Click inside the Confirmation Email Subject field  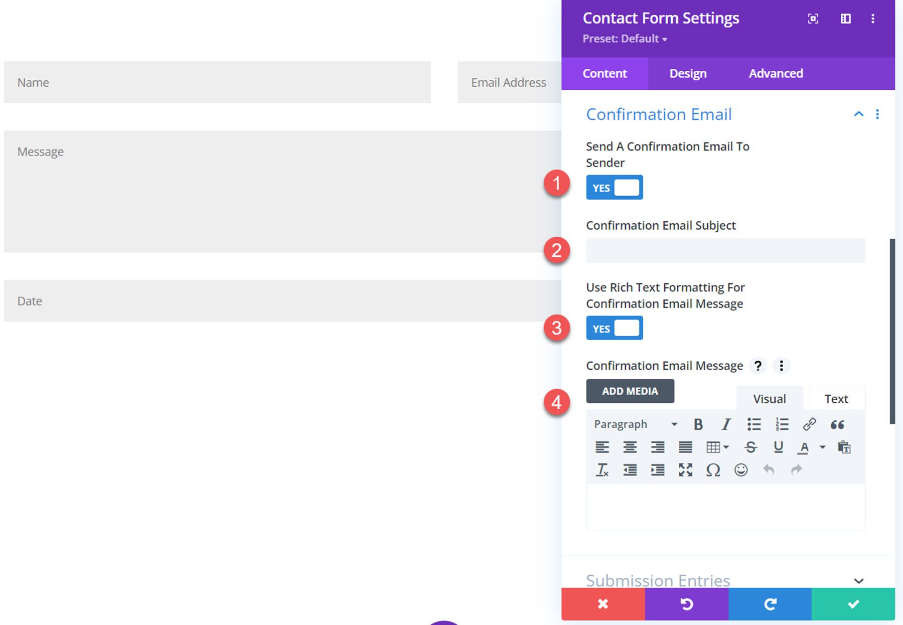click(725, 250)
